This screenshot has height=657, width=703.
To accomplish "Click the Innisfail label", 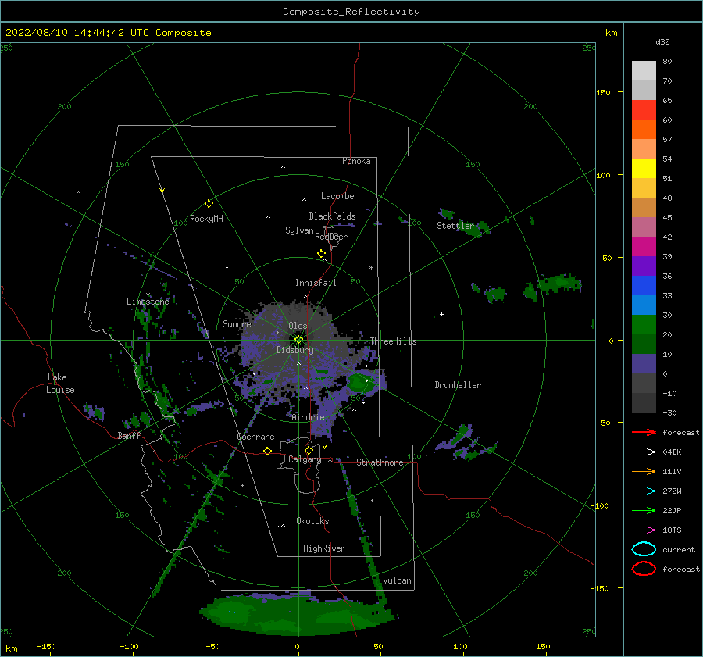I will point(316,283).
